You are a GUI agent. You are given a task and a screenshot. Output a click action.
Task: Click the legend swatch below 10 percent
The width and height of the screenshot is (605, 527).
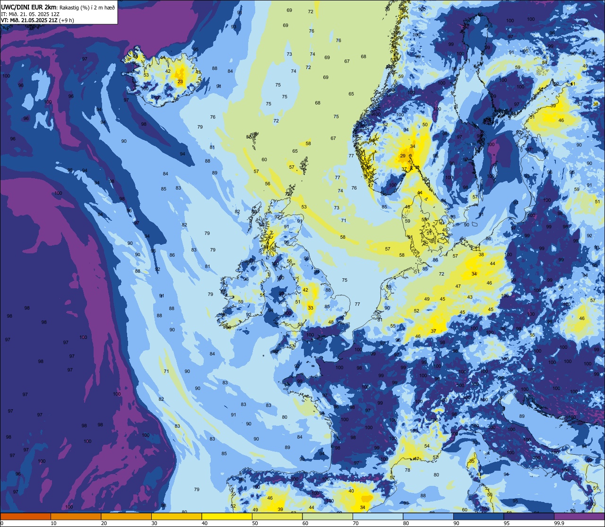pyautogui.click(x=26, y=517)
